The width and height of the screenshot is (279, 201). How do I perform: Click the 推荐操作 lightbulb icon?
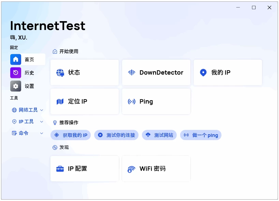55,123
